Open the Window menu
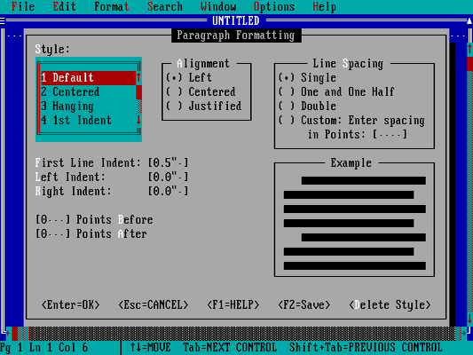The width and height of the screenshot is (473, 355). pos(218,6)
